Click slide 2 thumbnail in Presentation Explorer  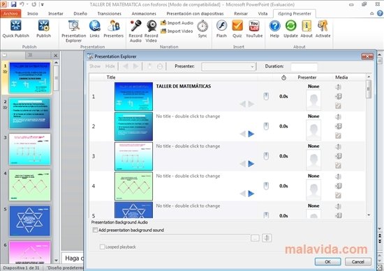(133, 126)
